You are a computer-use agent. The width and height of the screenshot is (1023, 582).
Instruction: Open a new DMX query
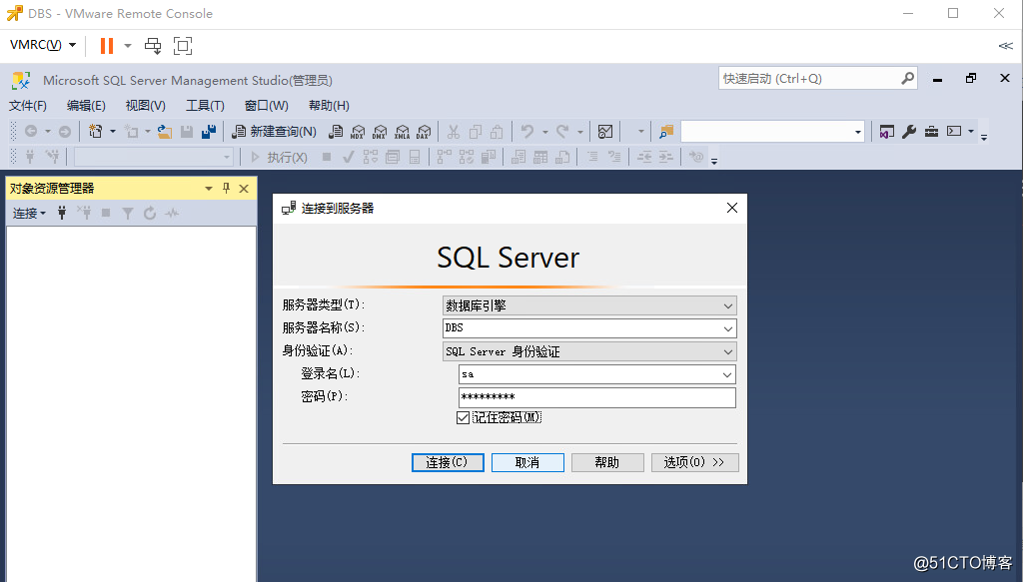click(x=380, y=132)
